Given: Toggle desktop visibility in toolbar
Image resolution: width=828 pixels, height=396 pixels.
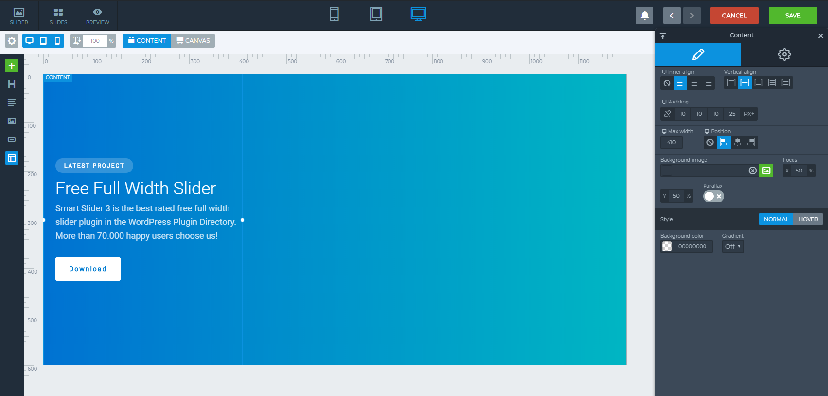Looking at the screenshot, I should pos(29,41).
